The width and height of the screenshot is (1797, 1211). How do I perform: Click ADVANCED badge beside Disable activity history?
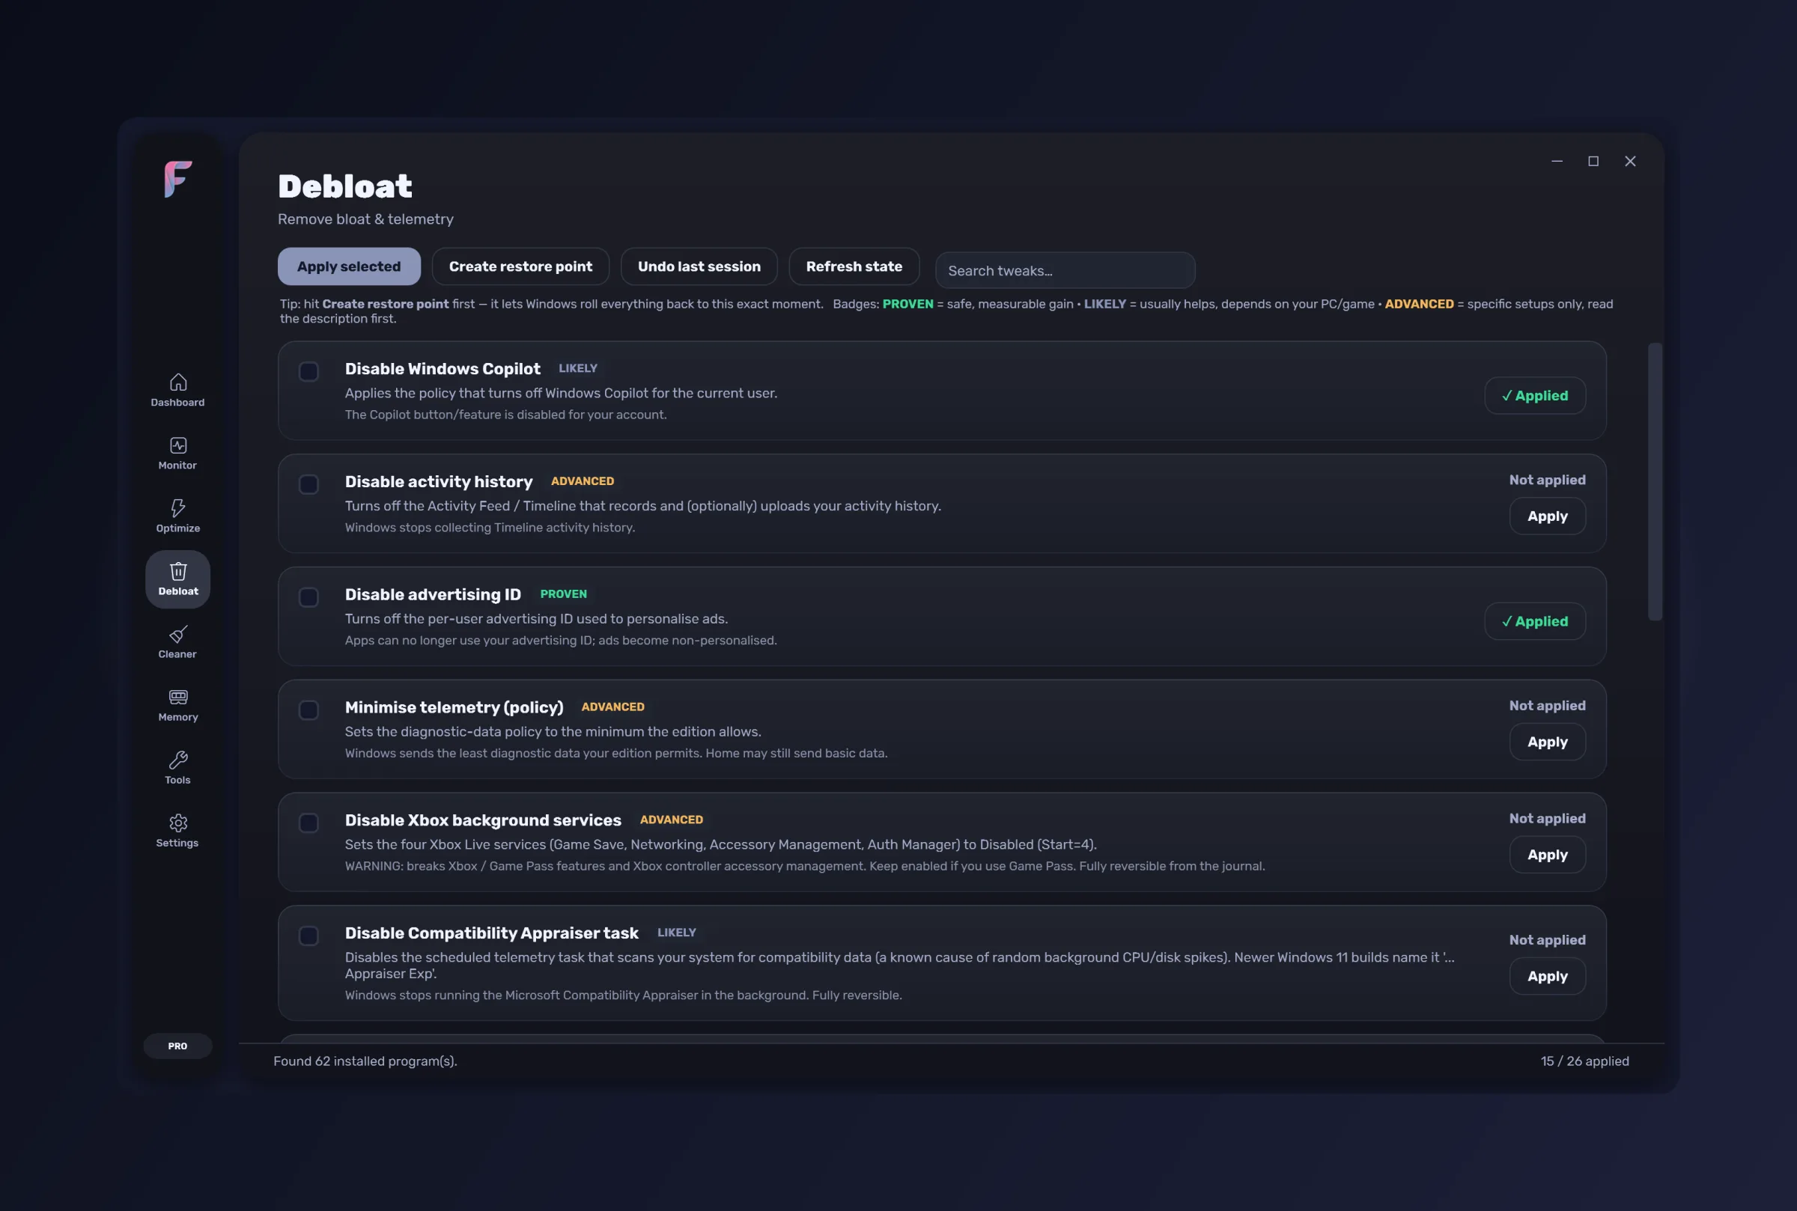tap(583, 481)
